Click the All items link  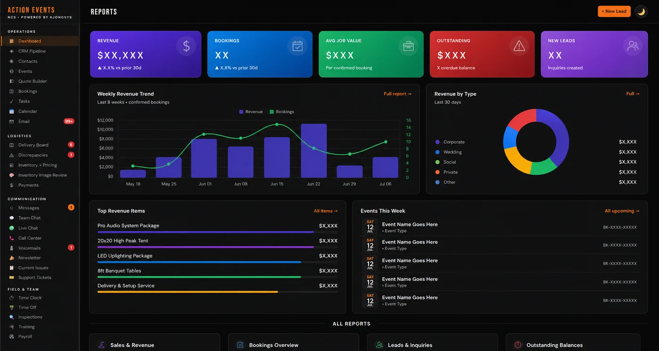point(326,211)
